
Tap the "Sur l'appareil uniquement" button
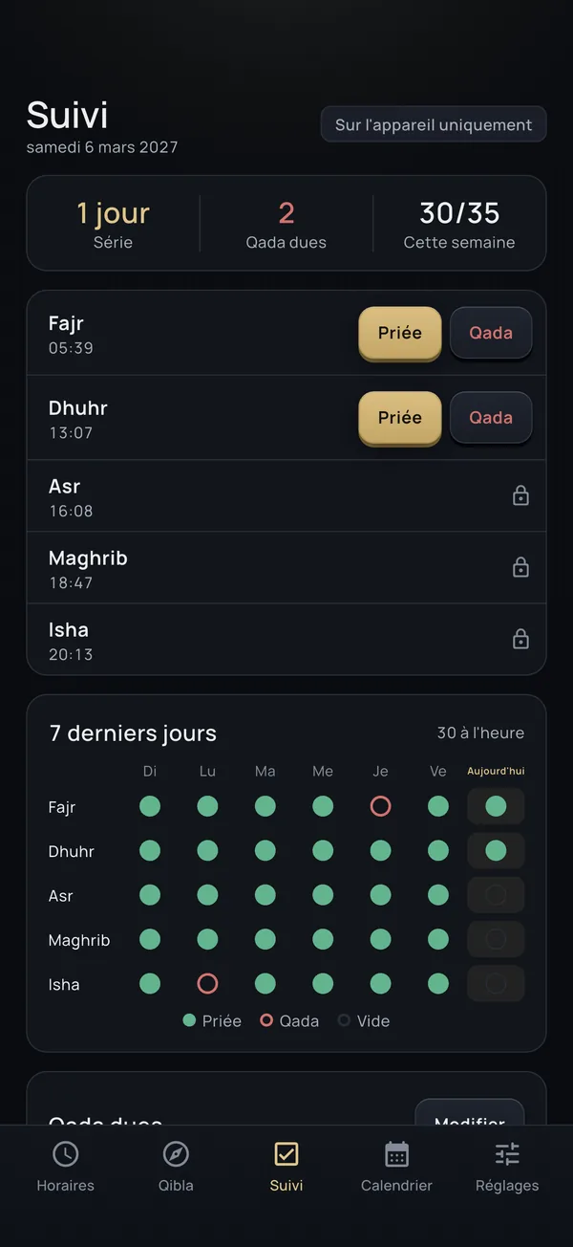434,124
